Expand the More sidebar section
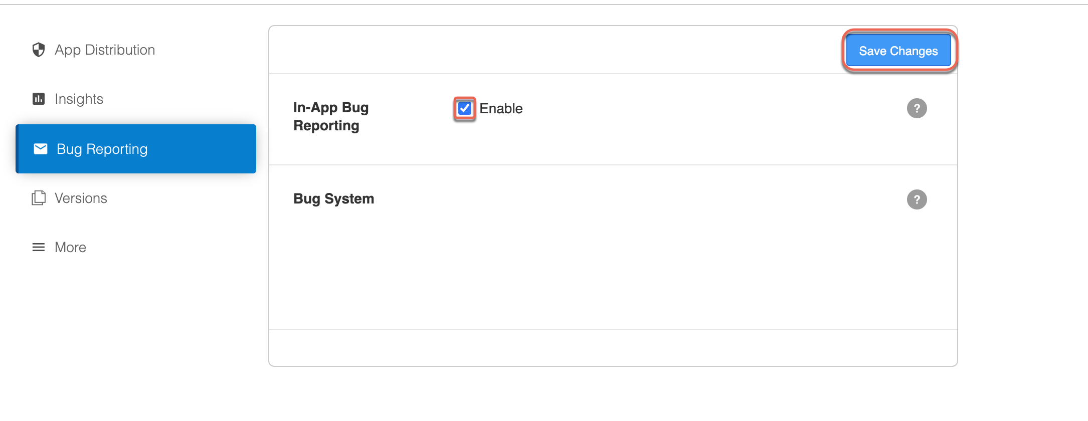Image resolution: width=1088 pixels, height=421 pixels. pos(70,247)
